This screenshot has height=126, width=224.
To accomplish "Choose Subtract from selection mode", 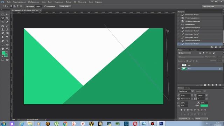I will (18, 6).
